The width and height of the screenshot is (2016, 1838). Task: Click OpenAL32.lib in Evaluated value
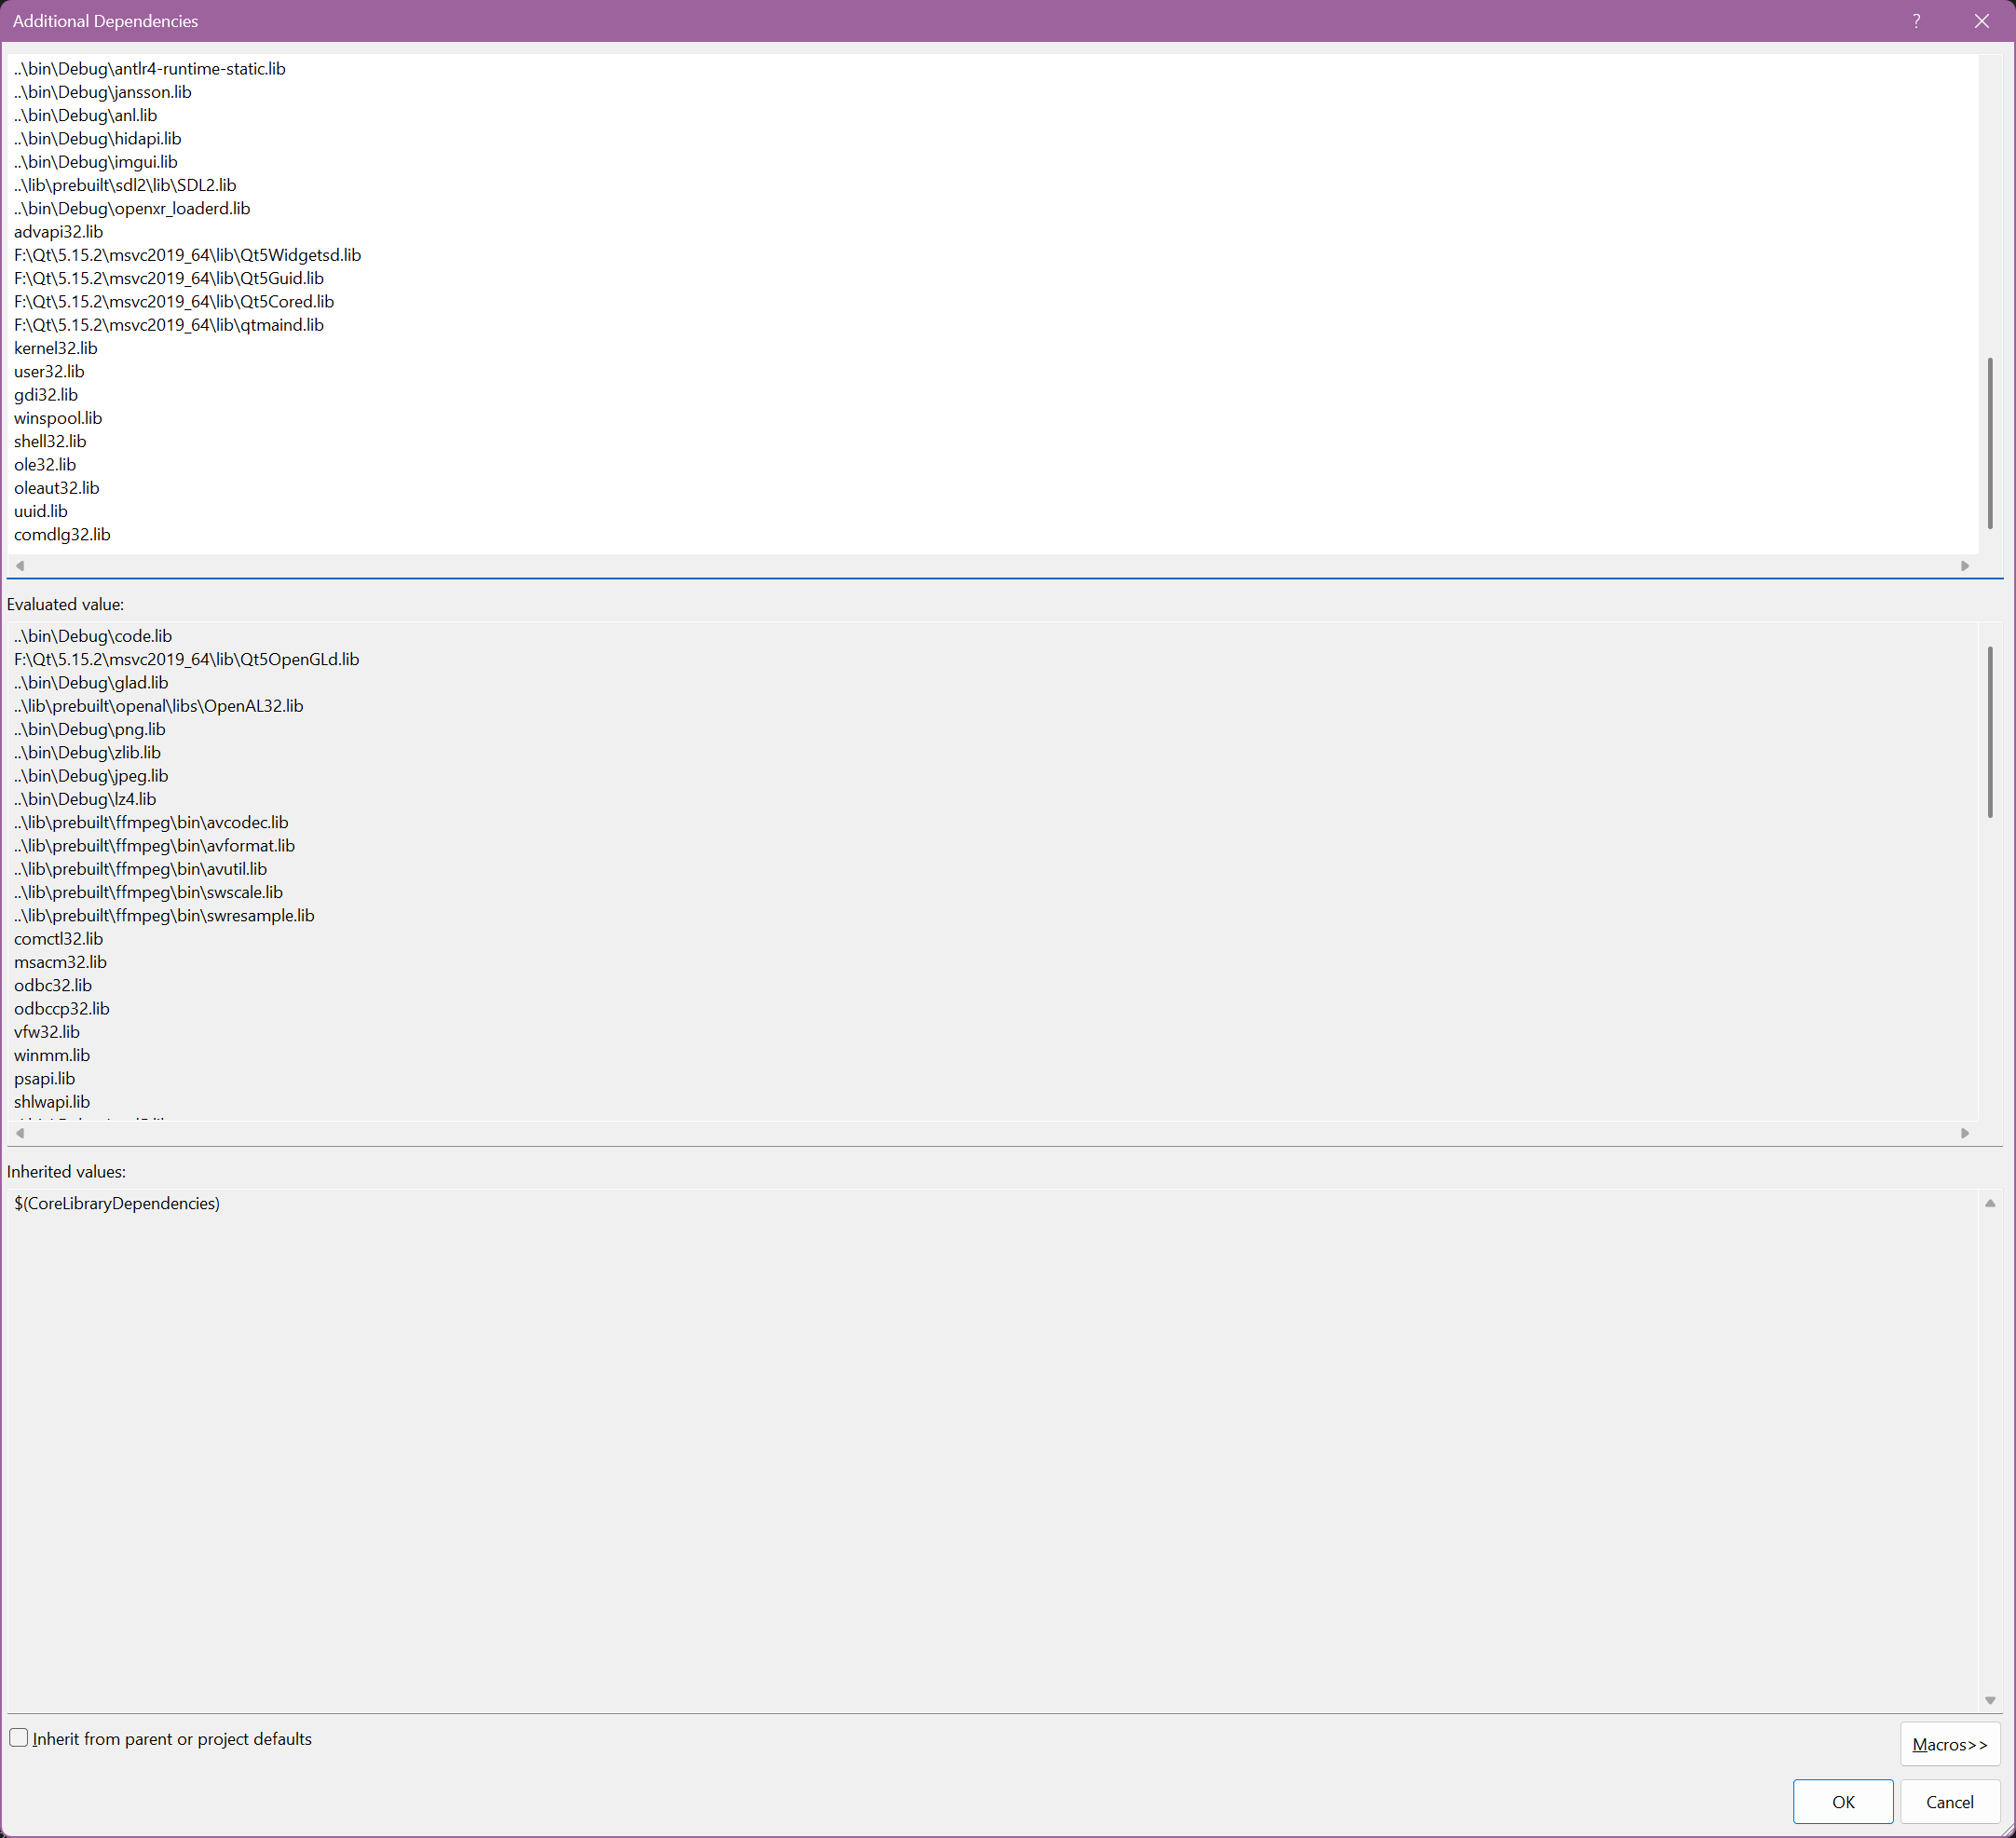pos(159,706)
